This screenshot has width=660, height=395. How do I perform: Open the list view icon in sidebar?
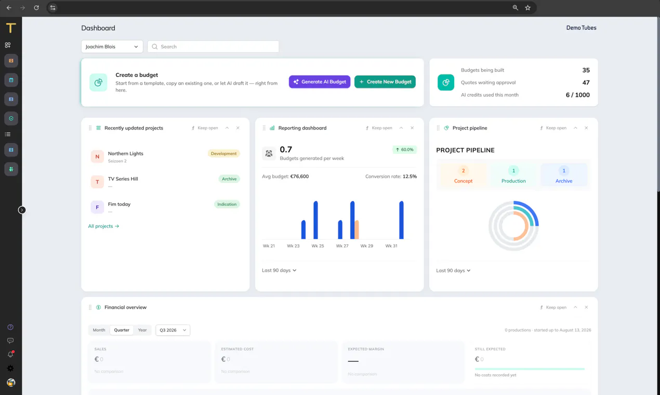[8, 134]
